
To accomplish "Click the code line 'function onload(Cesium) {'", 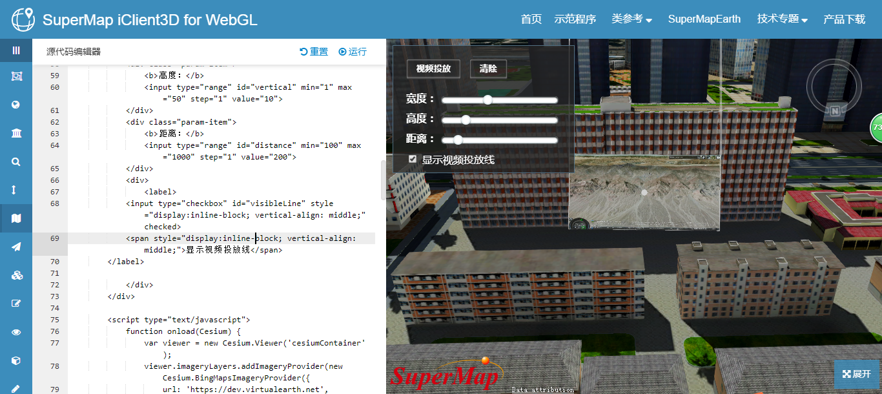I will click(183, 331).
